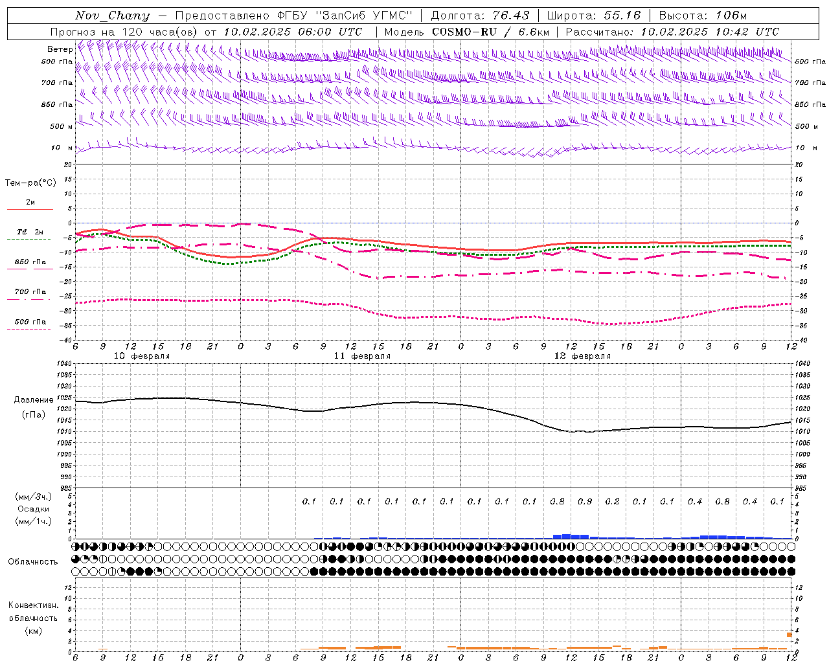Click the tall orange convective cloud bar at chart end

coord(789,635)
